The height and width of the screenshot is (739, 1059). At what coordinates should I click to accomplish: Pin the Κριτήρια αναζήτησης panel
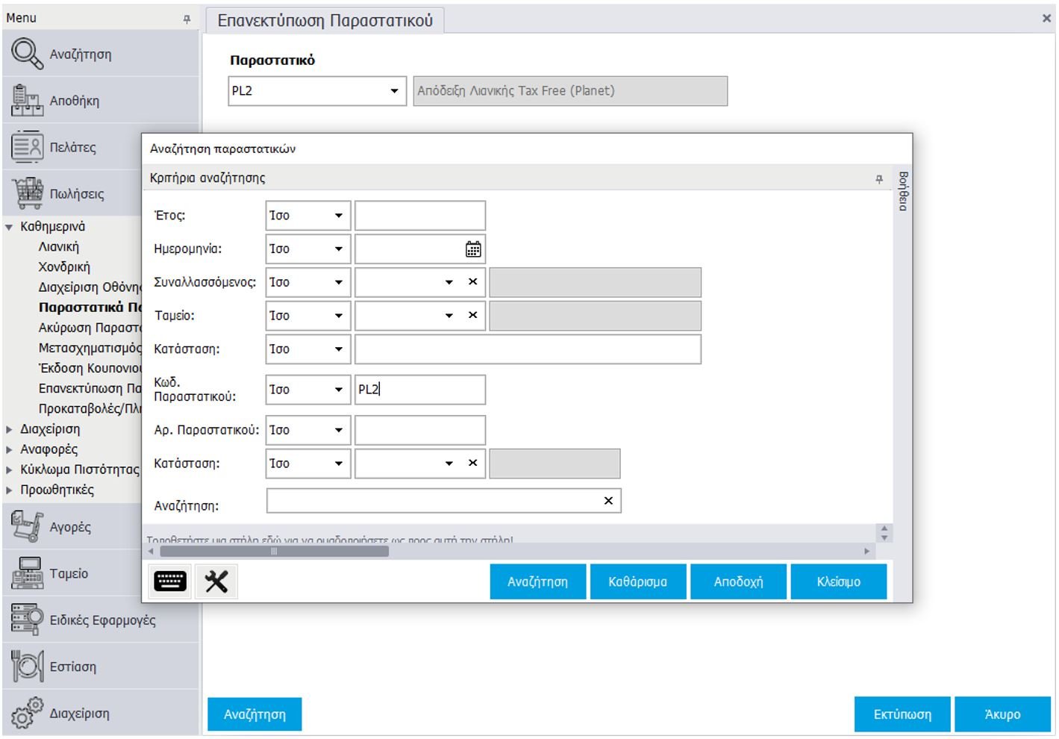point(879,178)
